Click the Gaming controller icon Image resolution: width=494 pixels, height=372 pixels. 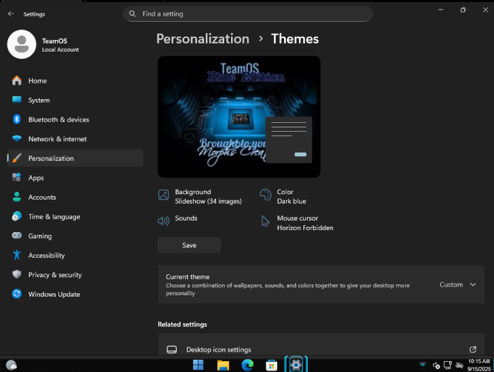click(x=17, y=236)
